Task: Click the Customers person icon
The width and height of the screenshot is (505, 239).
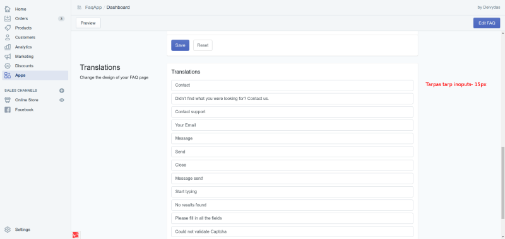Action: click(x=8, y=37)
